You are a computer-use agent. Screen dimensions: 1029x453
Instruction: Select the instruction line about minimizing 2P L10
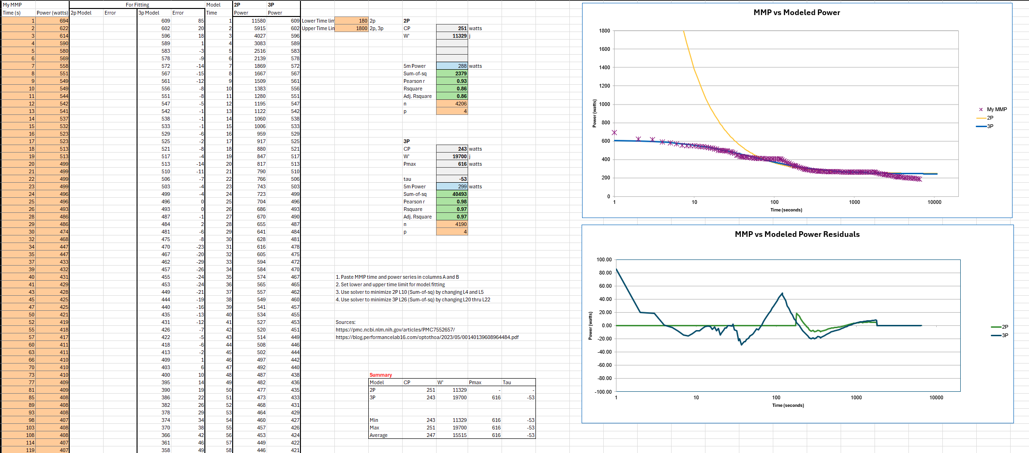click(409, 292)
